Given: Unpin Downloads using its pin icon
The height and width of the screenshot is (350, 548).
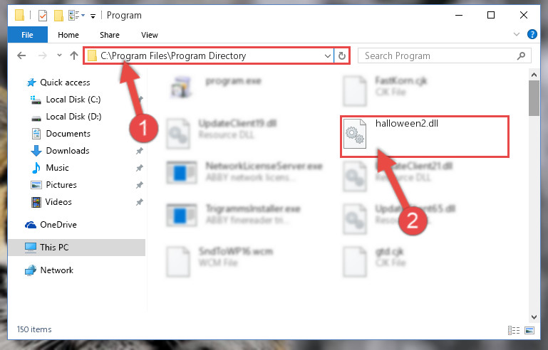Looking at the screenshot, I should (140, 151).
